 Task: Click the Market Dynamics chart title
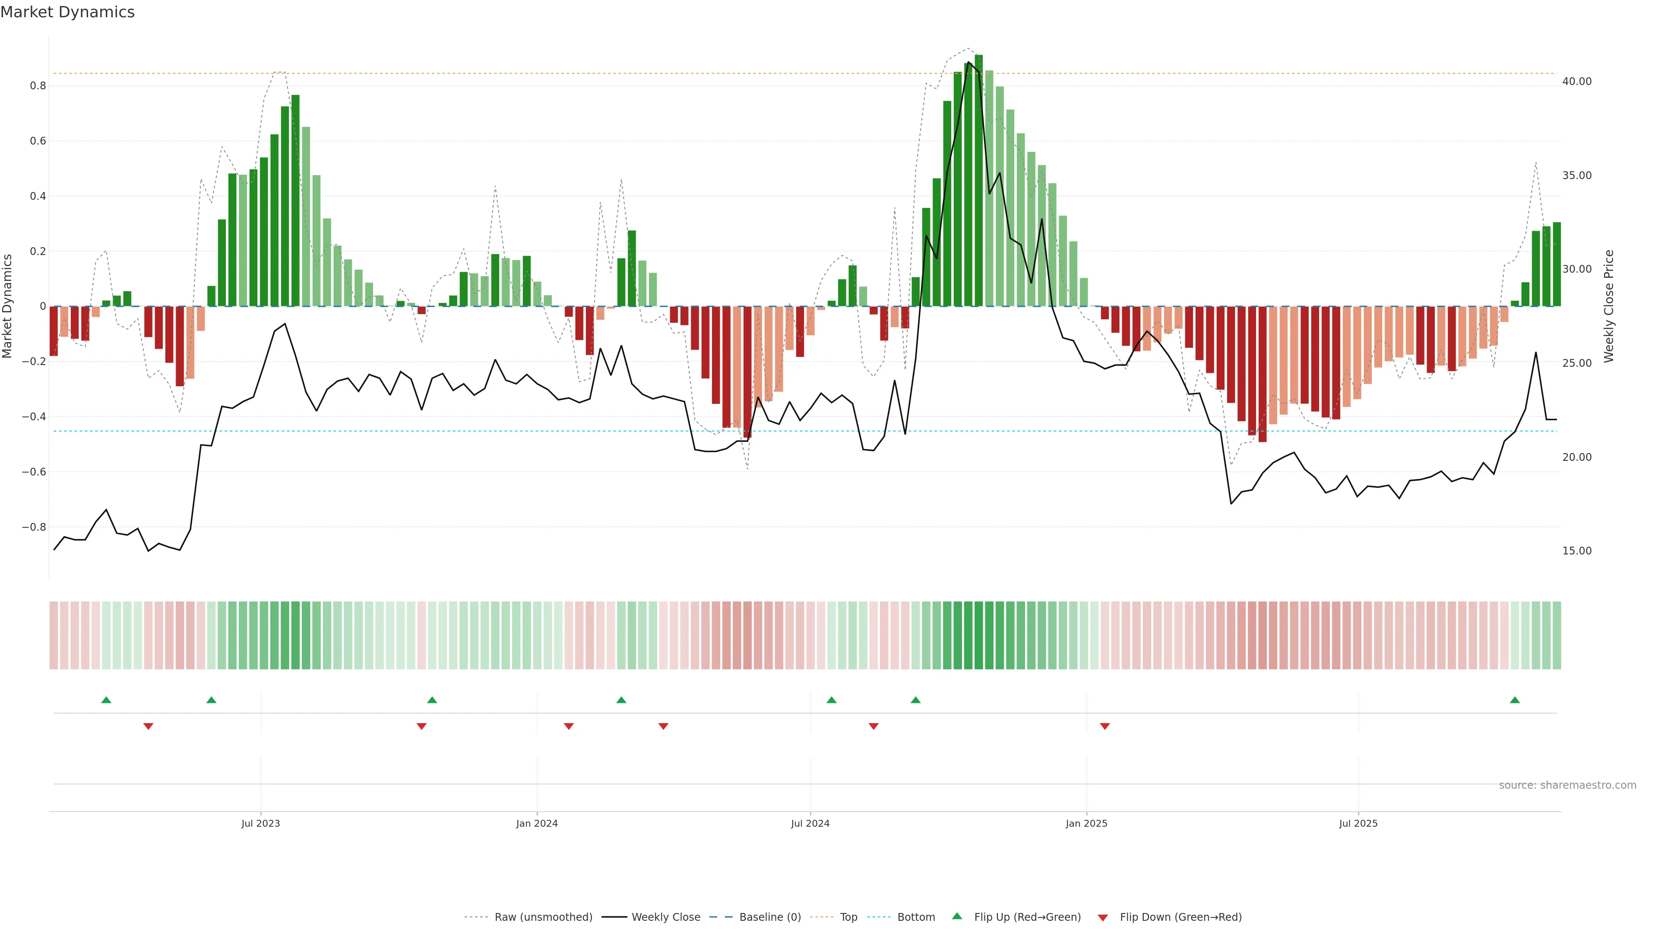(68, 12)
